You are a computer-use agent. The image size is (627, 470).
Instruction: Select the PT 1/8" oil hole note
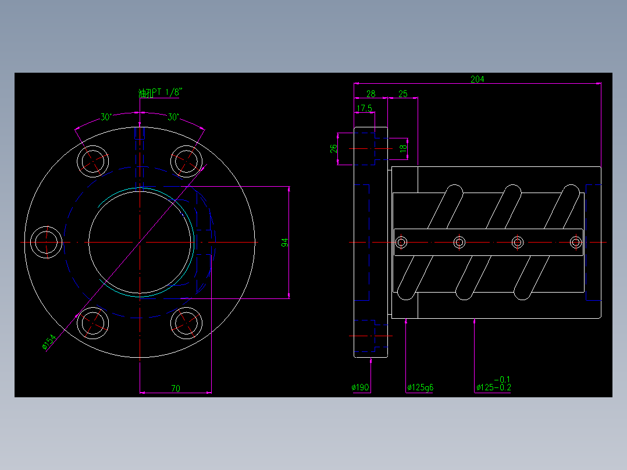(x=161, y=92)
